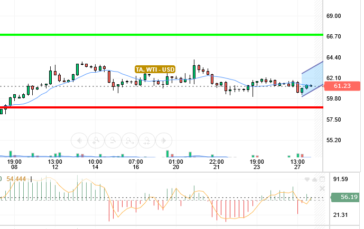Move indicator panel up with triangle icon
The height and width of the screenshot is (229, 364).
click(x=314, y=180)
